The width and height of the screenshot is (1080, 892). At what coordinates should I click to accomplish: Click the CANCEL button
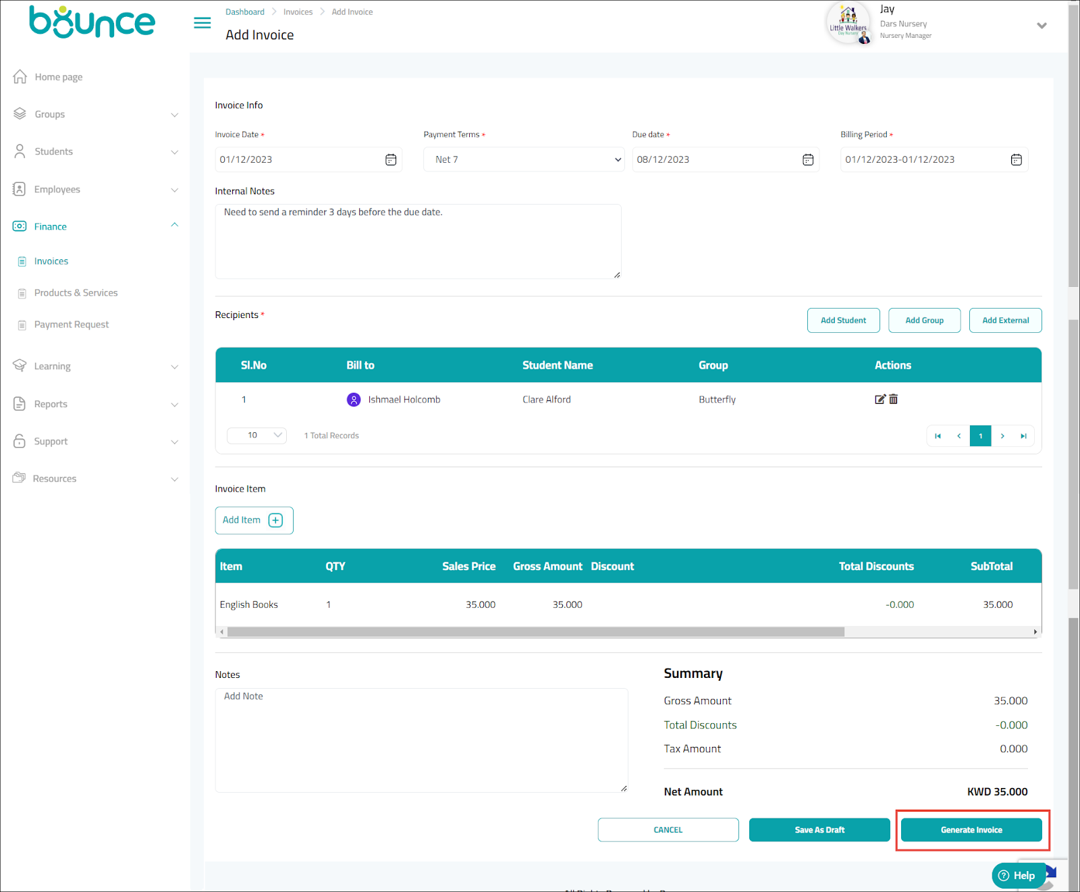[668, 829]
